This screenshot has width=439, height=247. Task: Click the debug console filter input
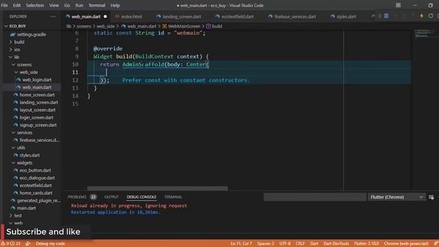click(315, 197)
